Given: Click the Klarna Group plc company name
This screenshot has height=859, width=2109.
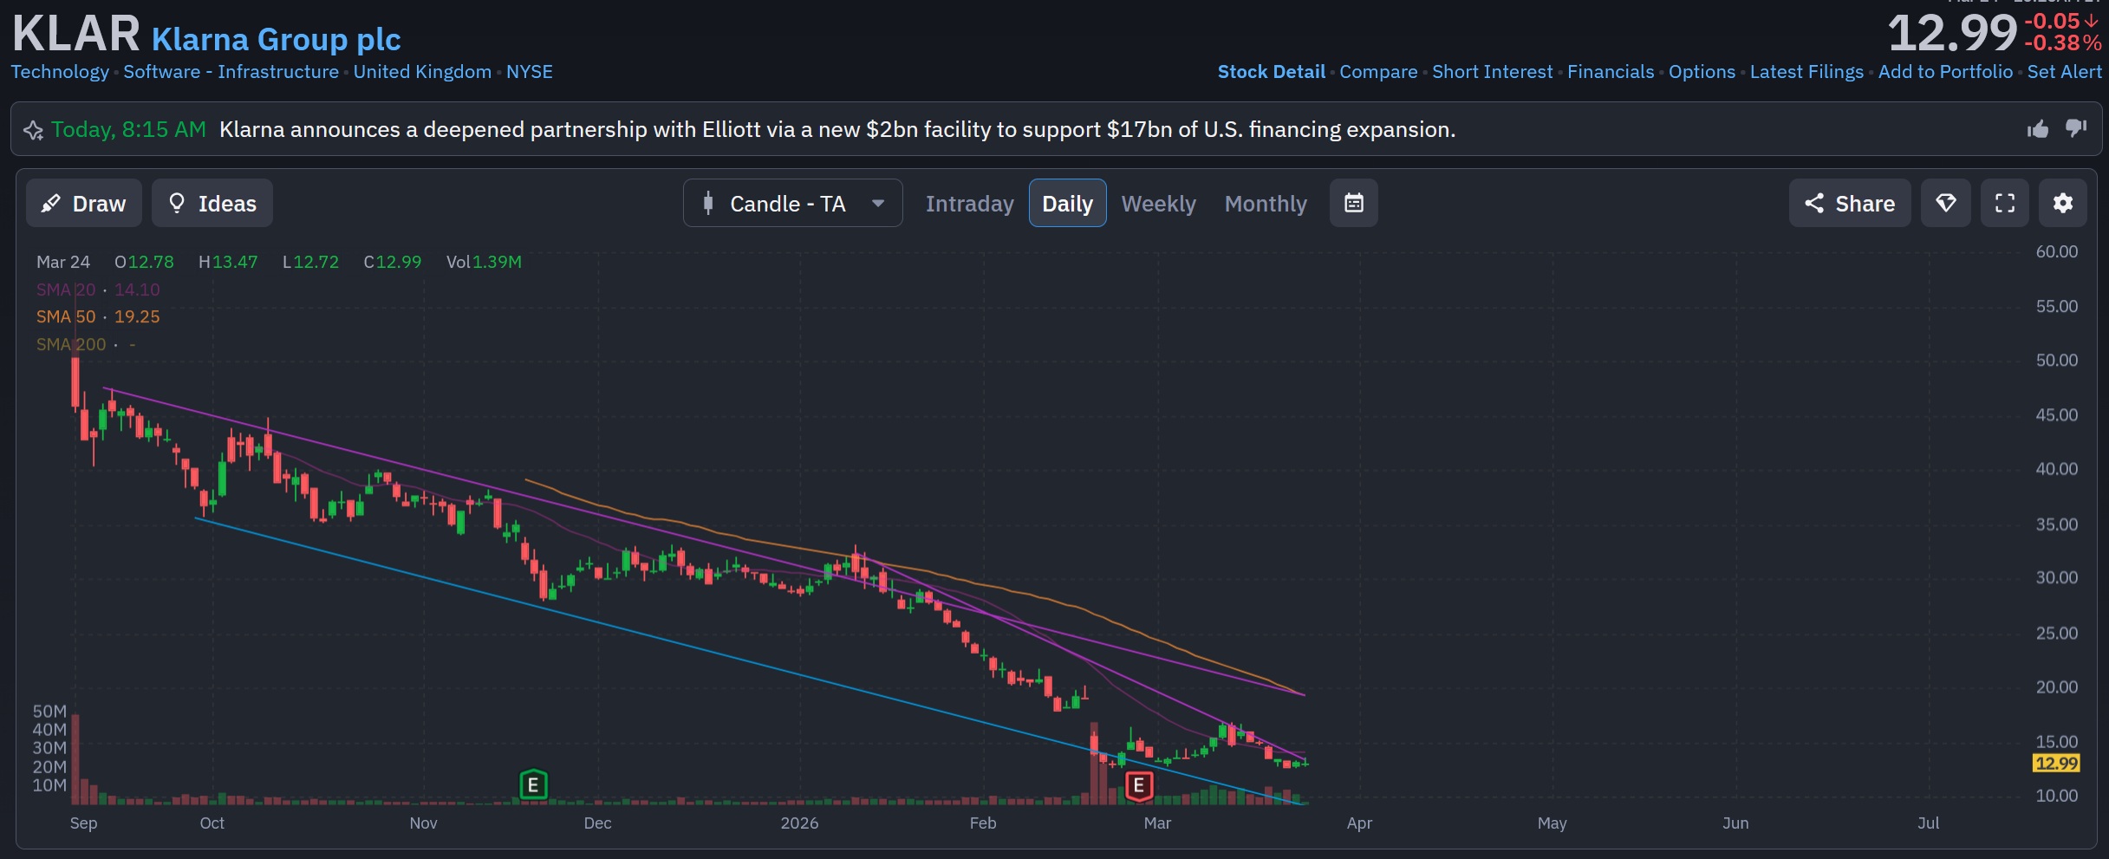Looking at the screenshot, I should click(x=276, y=39).
